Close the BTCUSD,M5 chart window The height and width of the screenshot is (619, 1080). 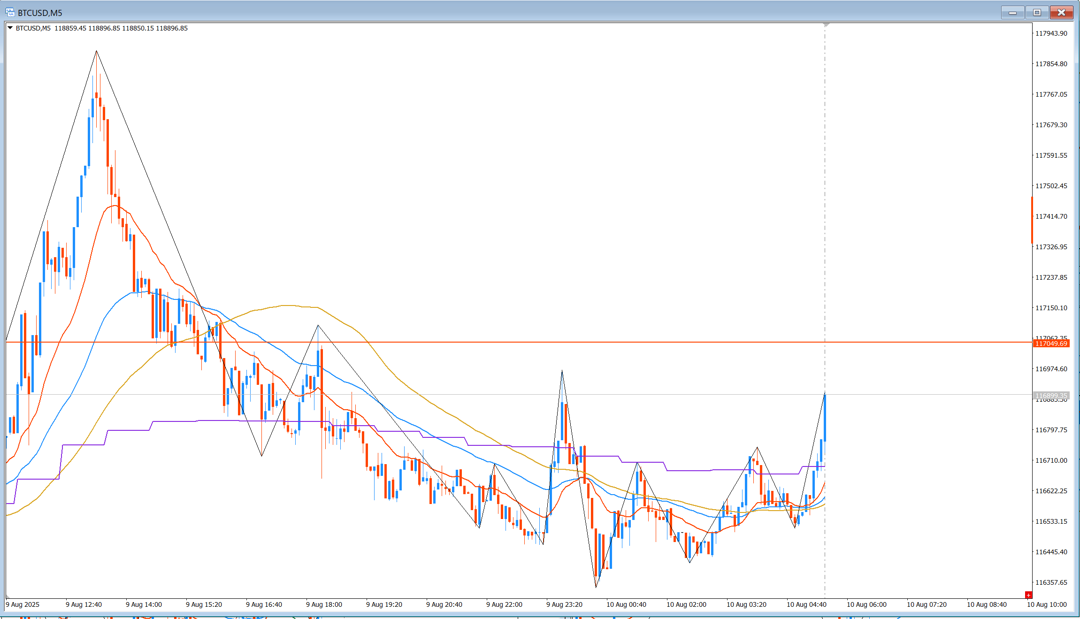pyautogui.click(x=1061, y=12)
